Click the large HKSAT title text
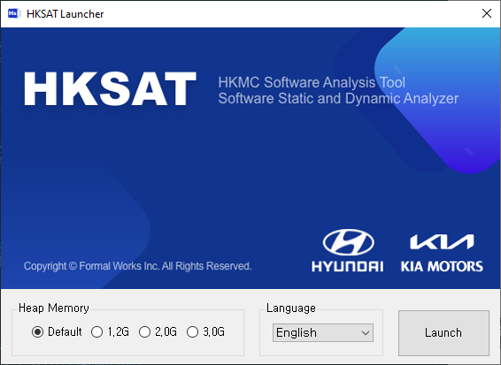501x365 pixels. click(110, 88)
